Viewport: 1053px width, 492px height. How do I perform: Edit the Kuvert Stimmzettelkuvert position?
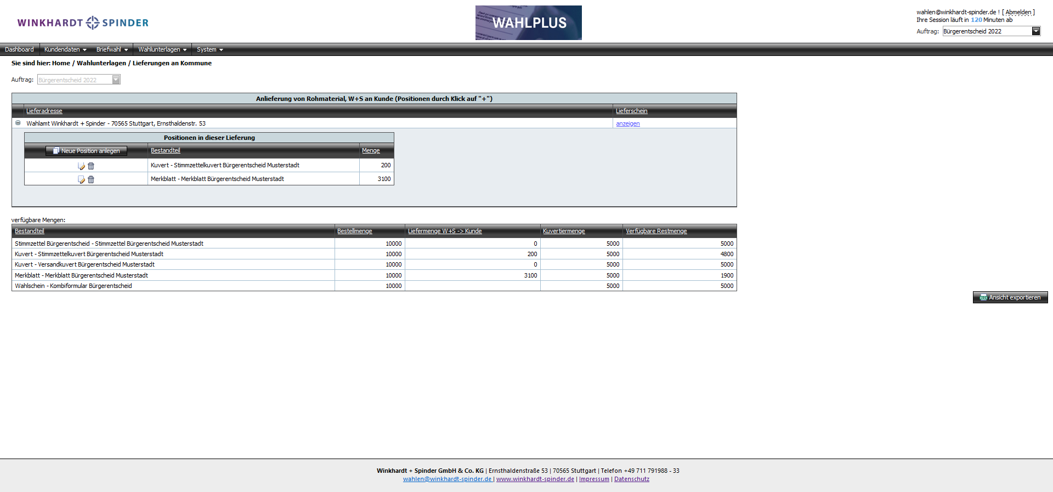click(81, 166)
